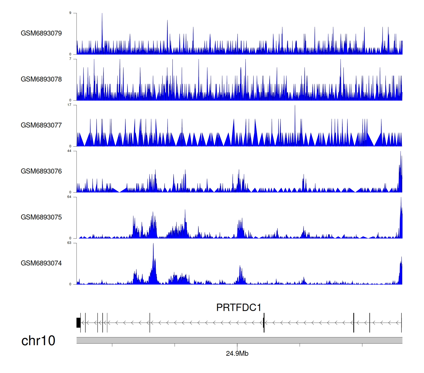The image size is (424, 373).
Task: Click the PRTFDC1 gene name
Action: tap(239, 307)
